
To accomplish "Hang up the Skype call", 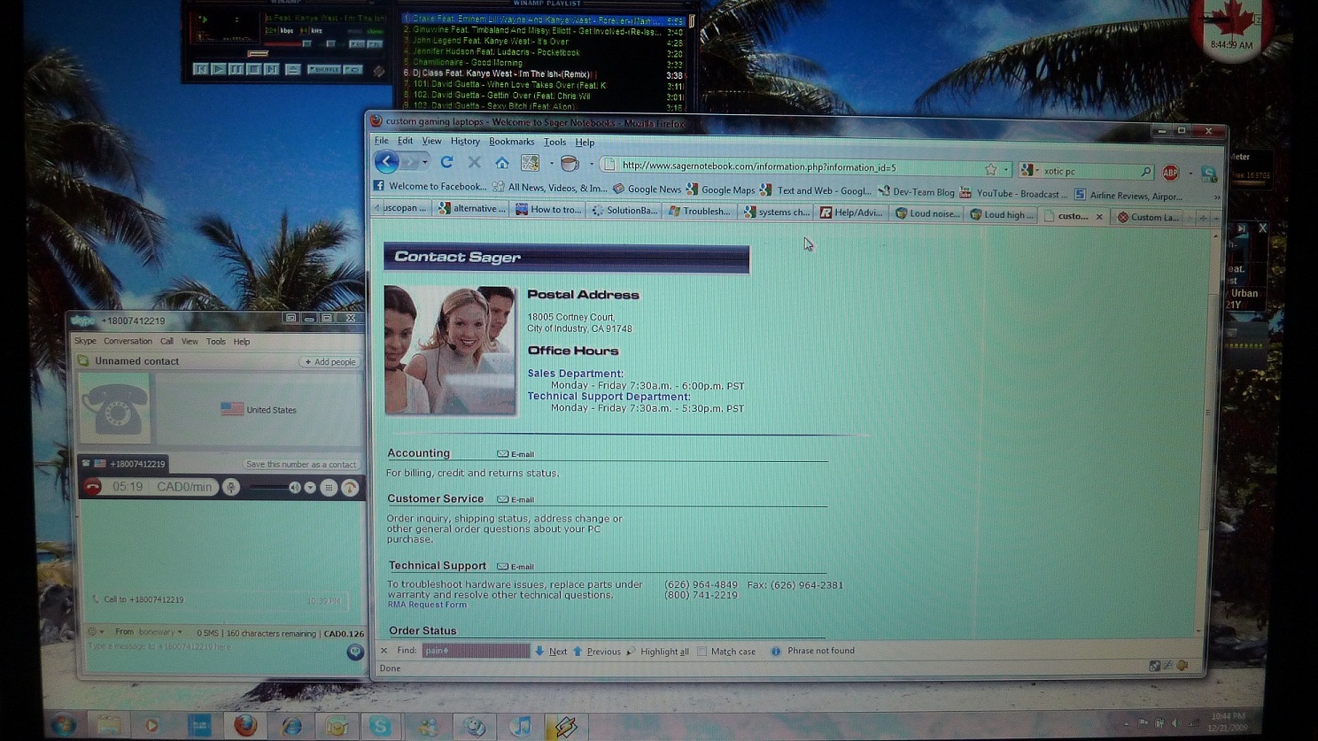I will coord(93,486).
